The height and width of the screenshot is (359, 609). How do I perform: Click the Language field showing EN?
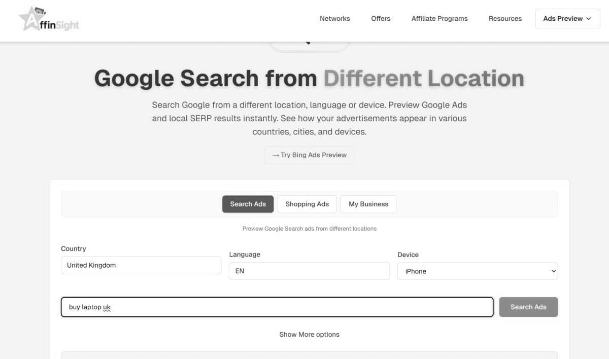[309, 271]
